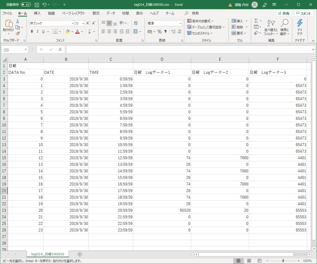Open the font size dropdown
The height and width of the screenshot is (264, 317).
click(83, 23)
